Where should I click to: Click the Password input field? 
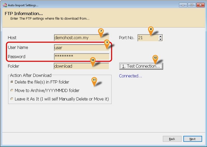pos(82,57)
